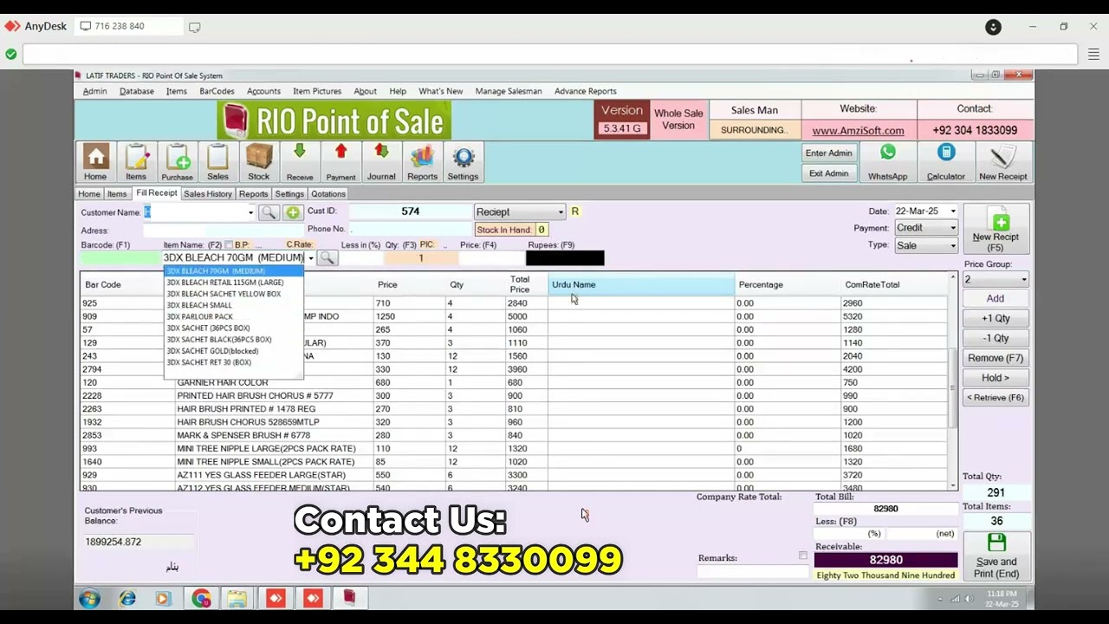Open the Sales toolbar icon
The image size is (1109, 624).
217,162
